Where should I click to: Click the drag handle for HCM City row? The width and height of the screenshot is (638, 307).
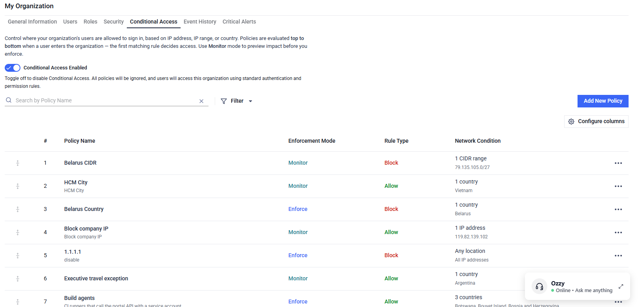(18, 186)
